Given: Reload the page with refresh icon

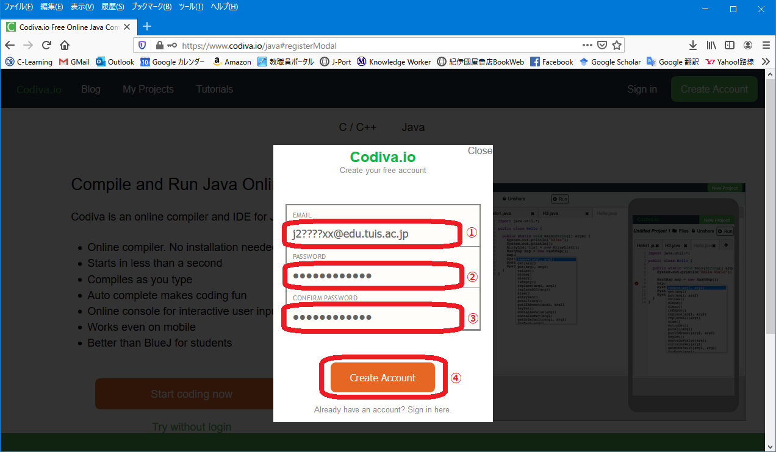Looking at the screenshot, I should click(x=46, y=45).
